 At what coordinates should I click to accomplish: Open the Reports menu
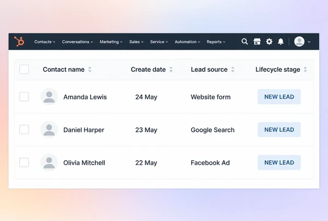[216, 42]
